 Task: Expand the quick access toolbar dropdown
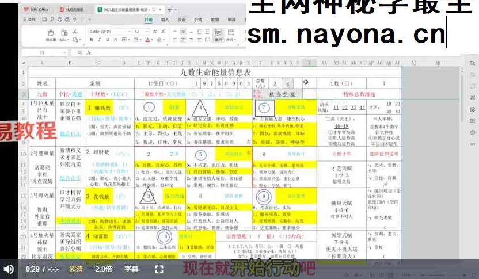(90, 20)
